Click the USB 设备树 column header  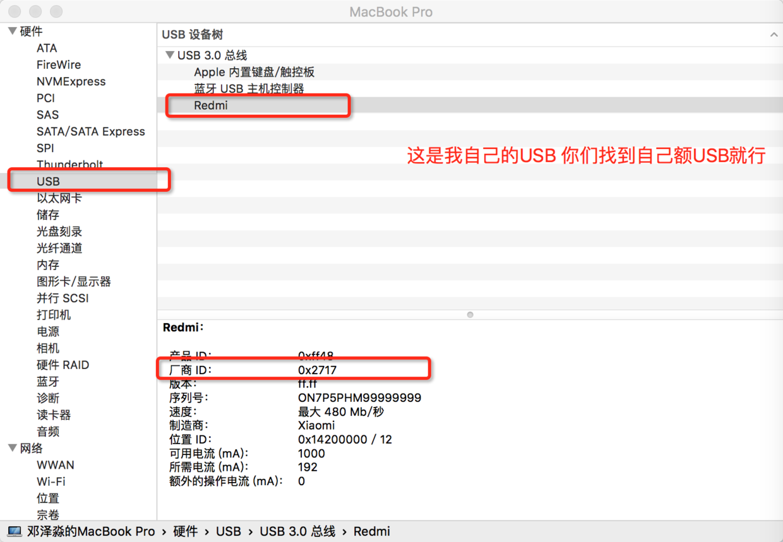click(x=193, y=35)
